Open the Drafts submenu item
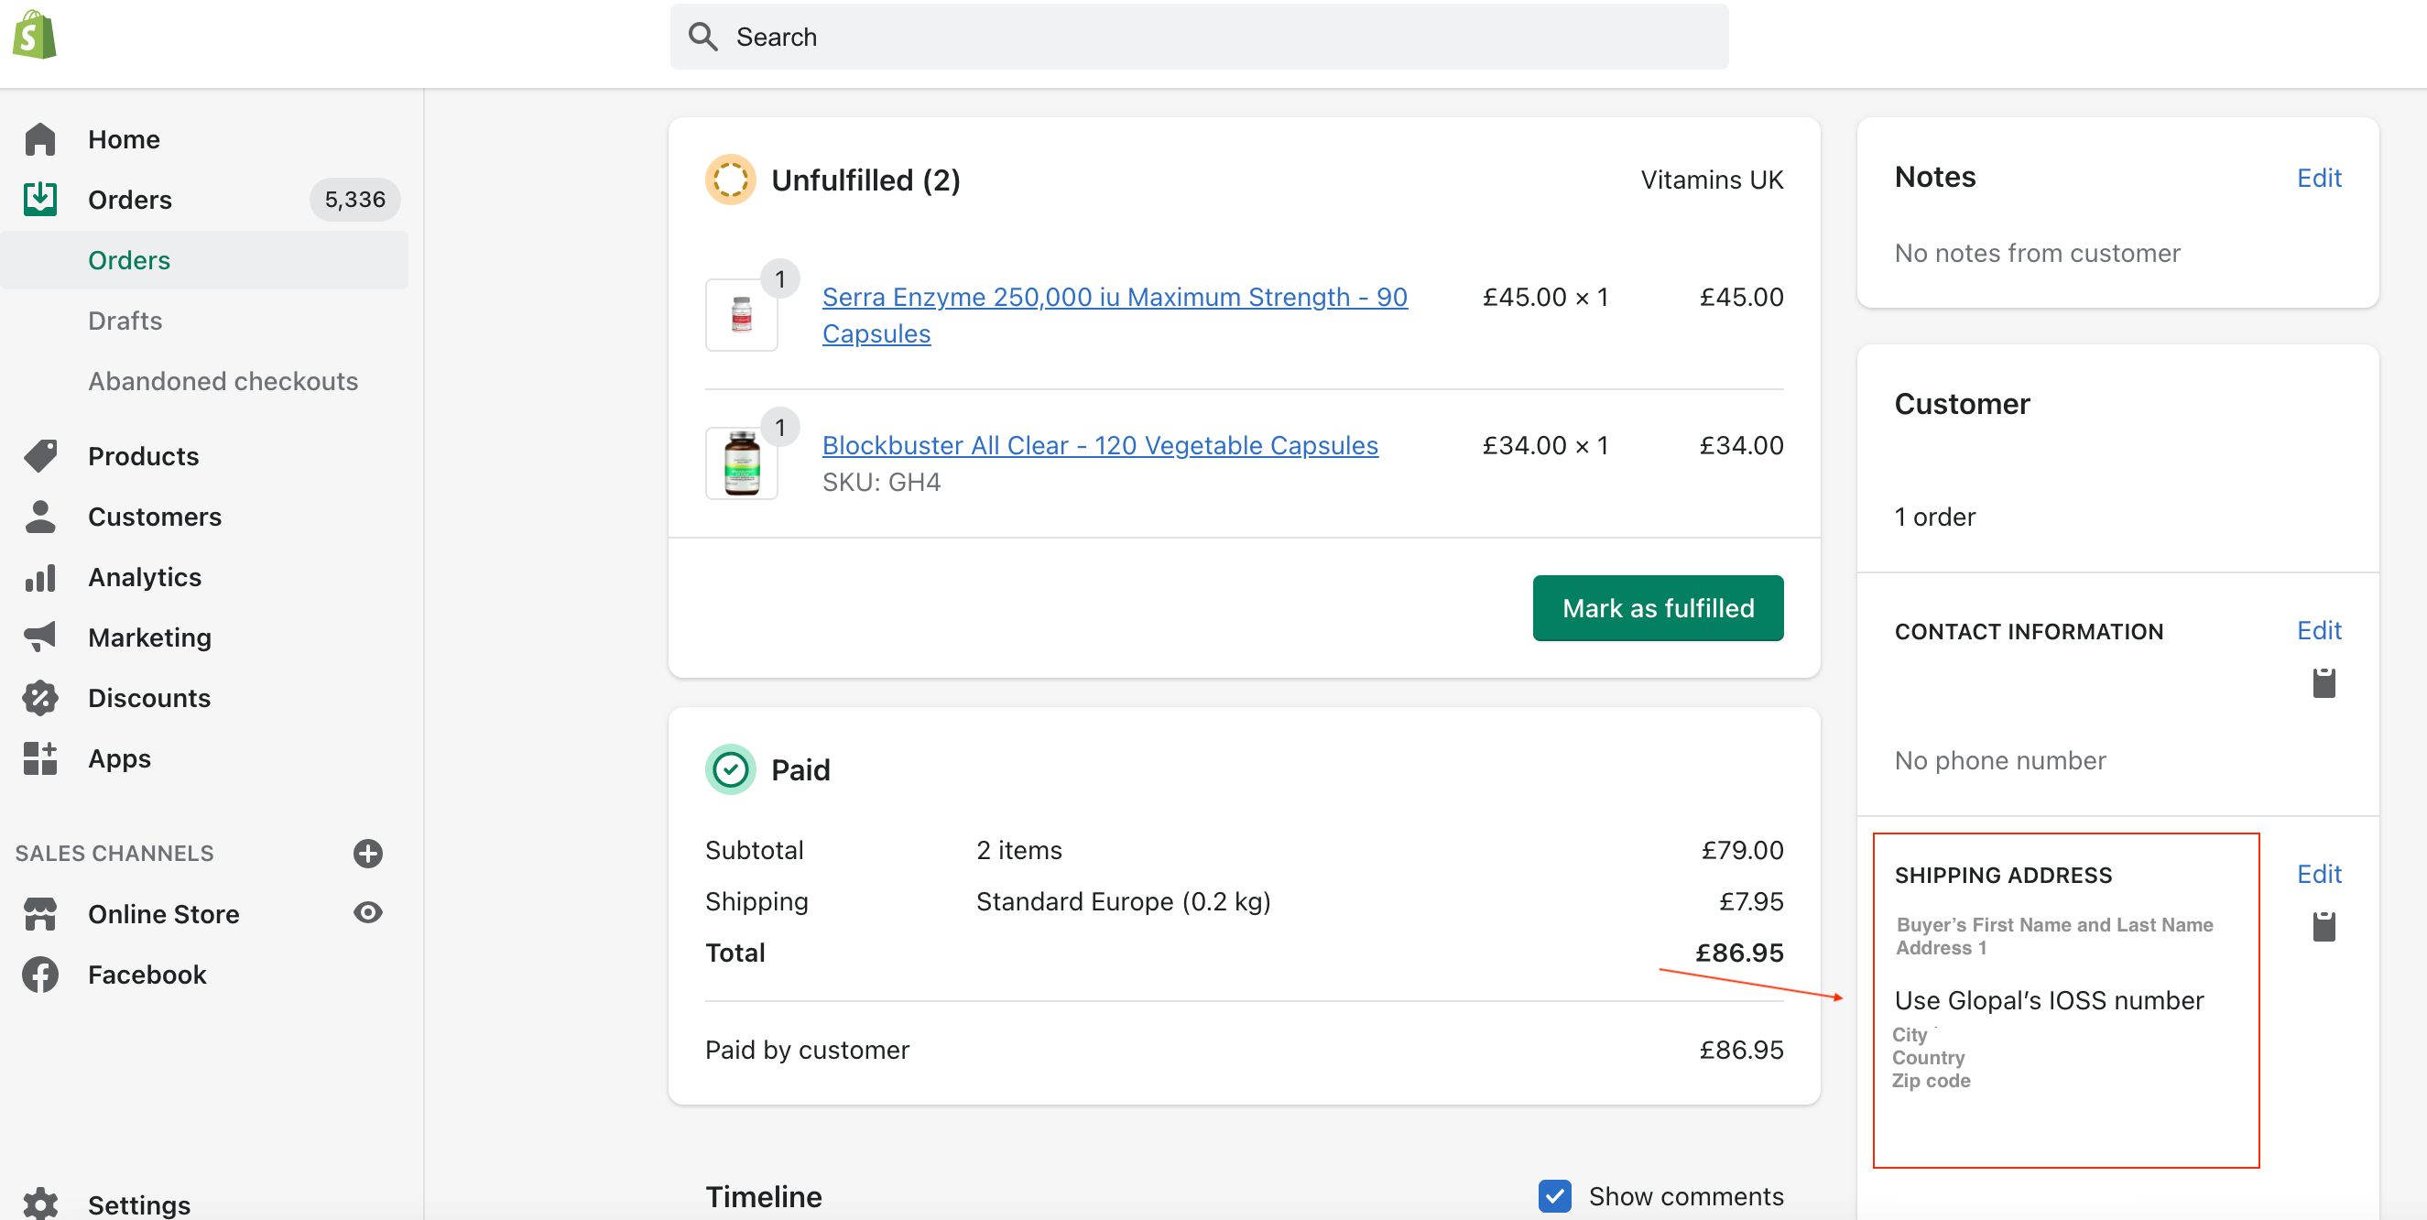The height and width of the screenshot is (1220, 2427). tap(125, 321)
